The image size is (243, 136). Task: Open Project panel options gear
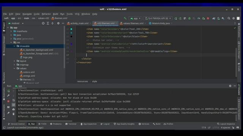coord(58,23)
